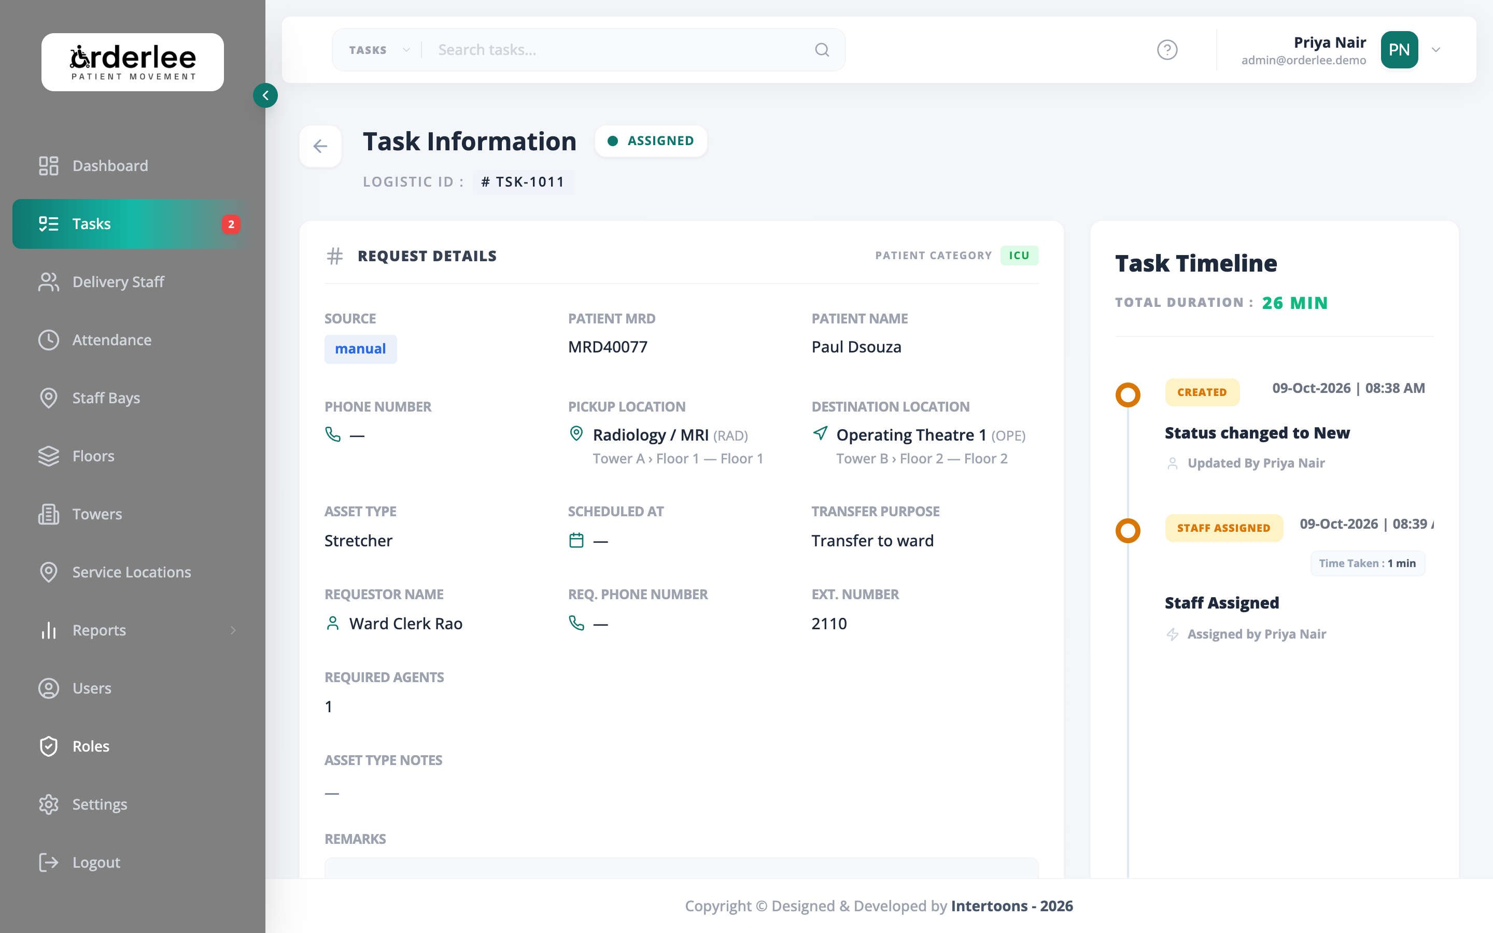Click inside the Remarks text box
The width and height of the screenshot is (1493, 933).
(x=681, y=868)
